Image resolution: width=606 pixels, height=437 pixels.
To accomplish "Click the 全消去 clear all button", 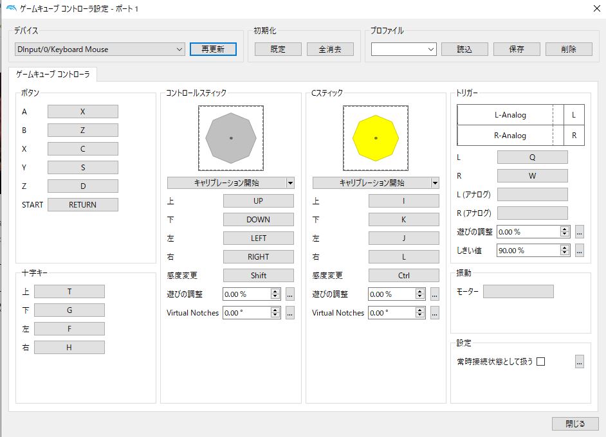I will click(x=331, y=49).
